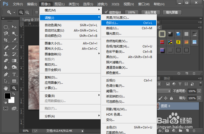Expand the 图像旋转(G) submenu

[70, 54]
